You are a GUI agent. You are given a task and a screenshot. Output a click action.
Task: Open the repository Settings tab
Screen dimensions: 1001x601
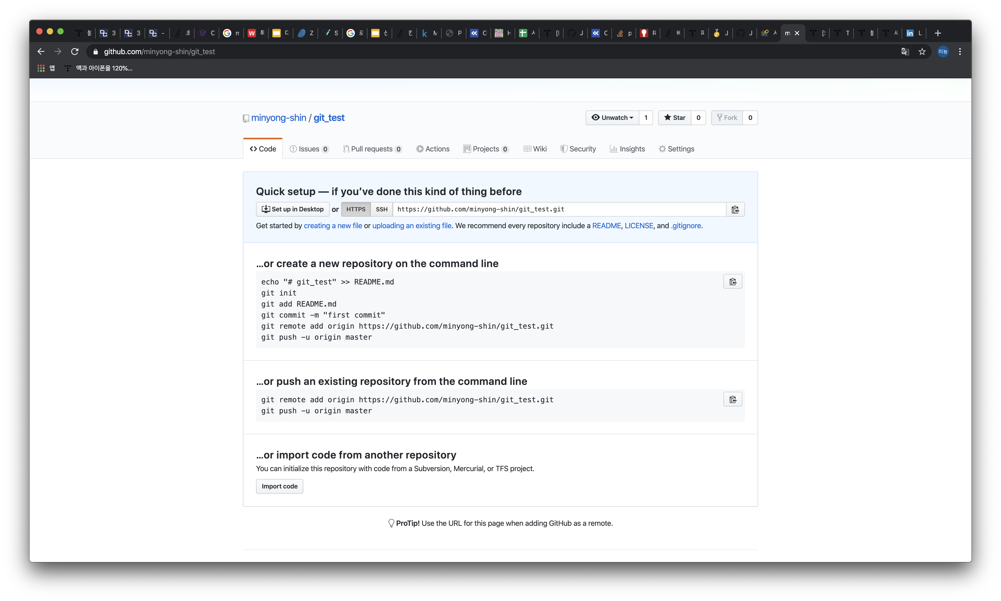point(676,149)
